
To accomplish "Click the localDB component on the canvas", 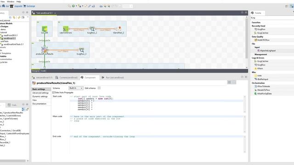I will (45, 29).
